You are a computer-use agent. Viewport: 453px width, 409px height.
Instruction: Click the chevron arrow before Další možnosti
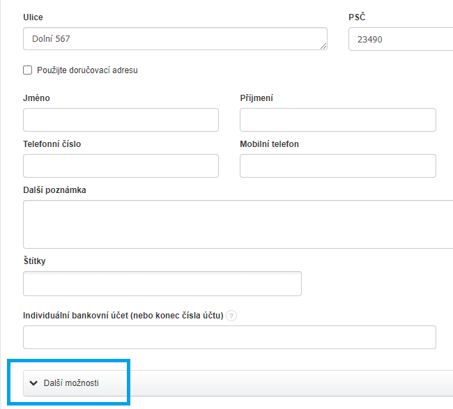point(33,383)
